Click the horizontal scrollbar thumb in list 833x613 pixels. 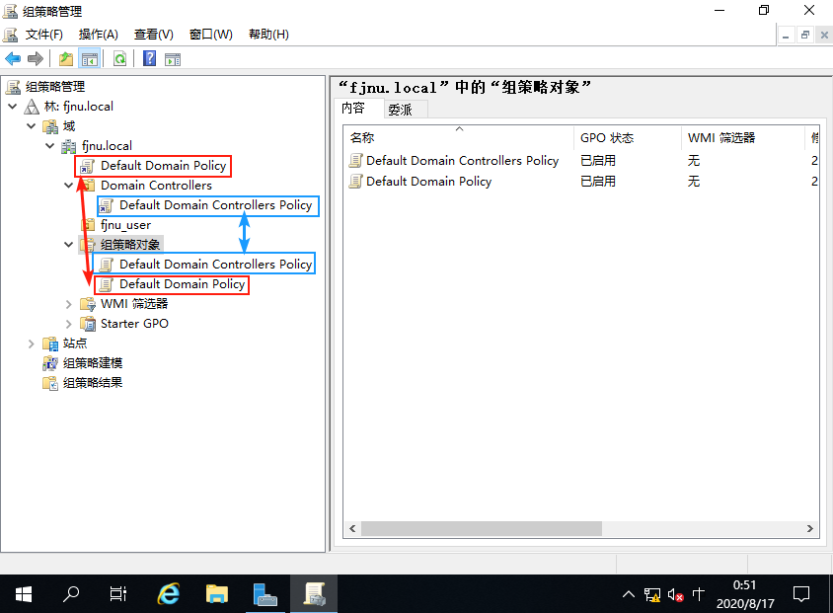482,528
